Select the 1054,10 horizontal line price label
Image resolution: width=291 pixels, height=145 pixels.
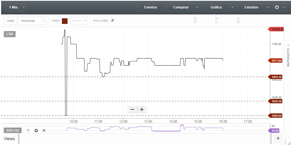277,77
